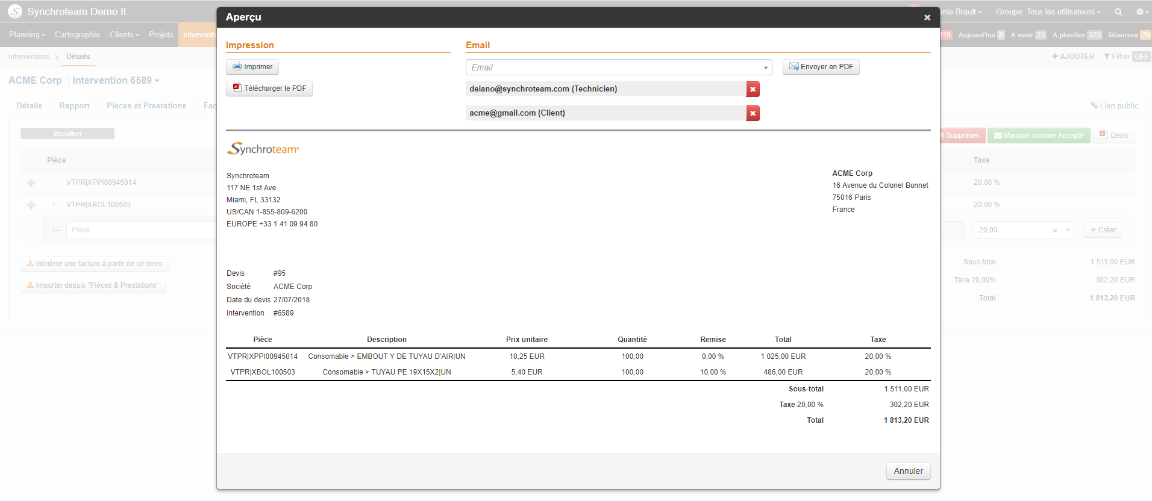1152x501 pixels.
Task: Open the Cartographie menu item
Action: 77,35
